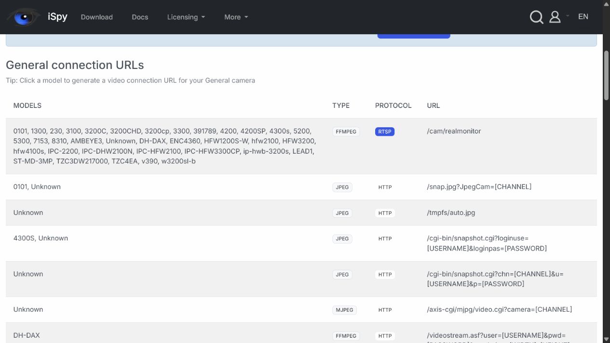Click the iSpy eye logo icon
This screenshot has width=610, height=343.
23,17
